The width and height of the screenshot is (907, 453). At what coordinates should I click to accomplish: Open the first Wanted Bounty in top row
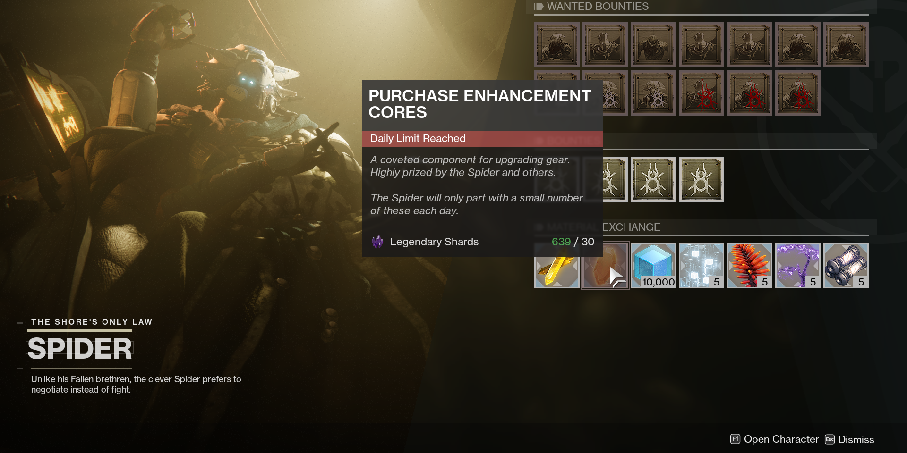pyautogui.click(x=557, y=45)
